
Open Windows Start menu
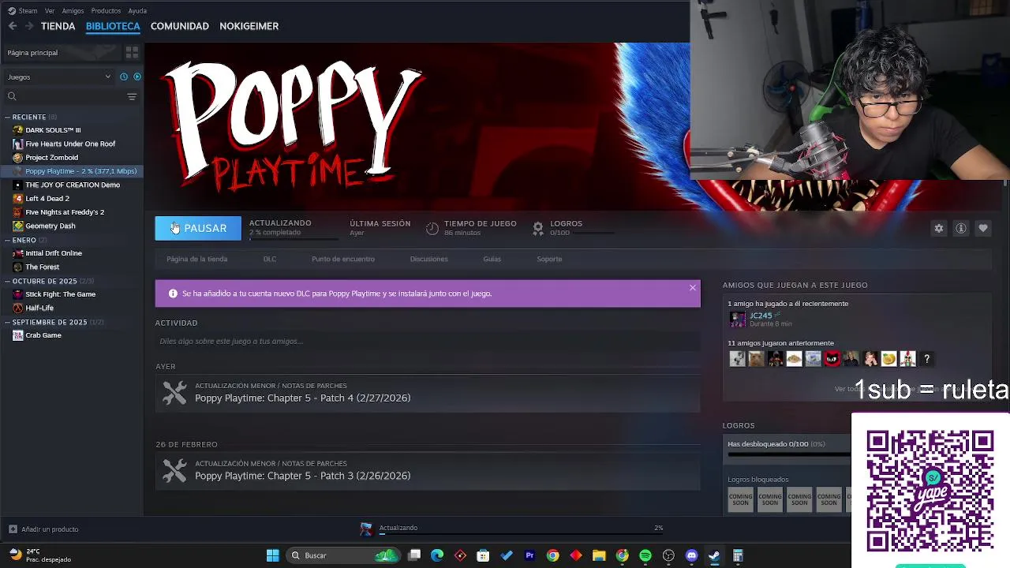pos(272,555)
